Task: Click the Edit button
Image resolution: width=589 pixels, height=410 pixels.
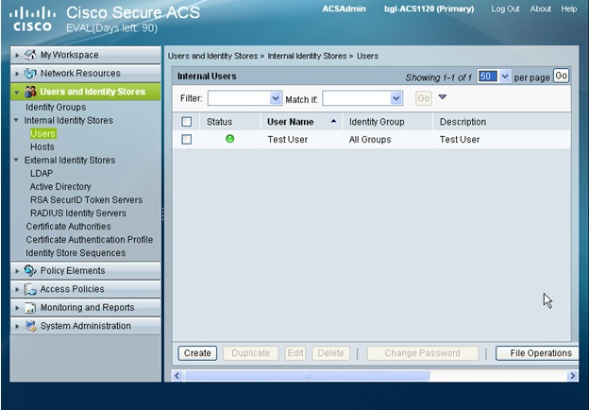Action: 295,353
